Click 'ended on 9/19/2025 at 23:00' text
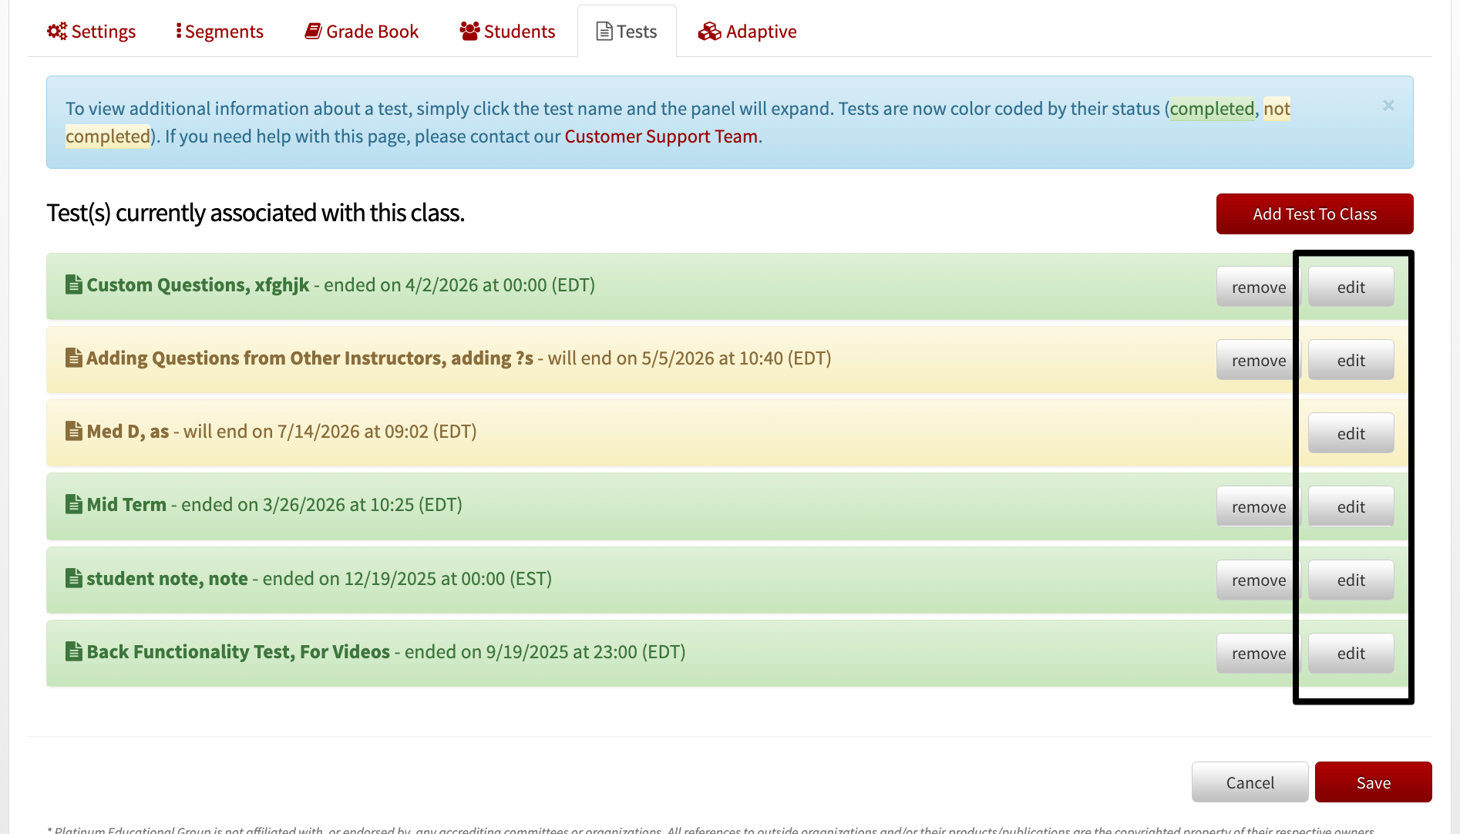The image size is (1460, 834). click(521, 652)
